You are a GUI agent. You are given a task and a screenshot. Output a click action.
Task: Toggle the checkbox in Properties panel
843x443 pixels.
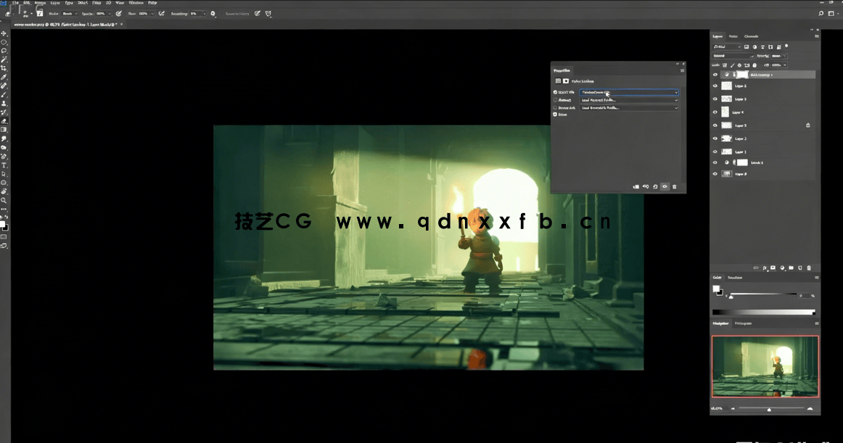point(555,115)
